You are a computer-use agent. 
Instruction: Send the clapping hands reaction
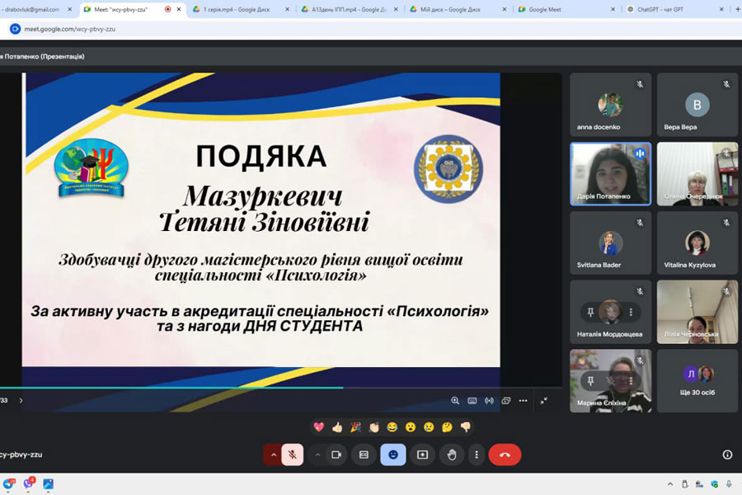pos(373,427)
